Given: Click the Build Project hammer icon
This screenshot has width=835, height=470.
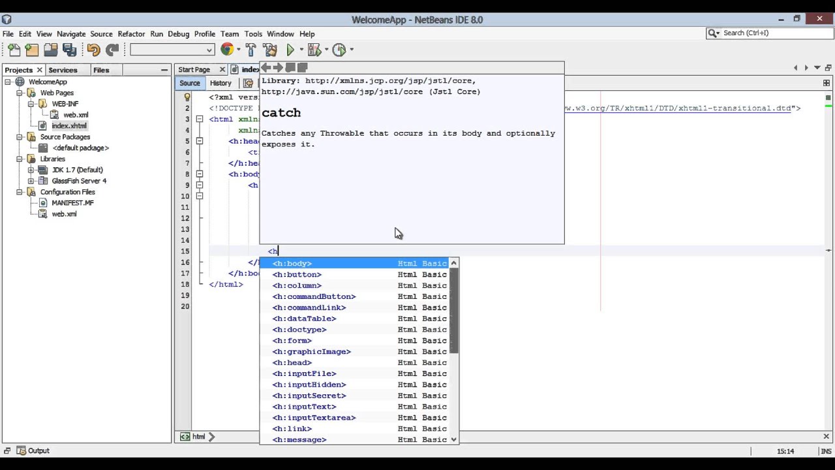Looking at the screenshot, I should coord(251,50).
